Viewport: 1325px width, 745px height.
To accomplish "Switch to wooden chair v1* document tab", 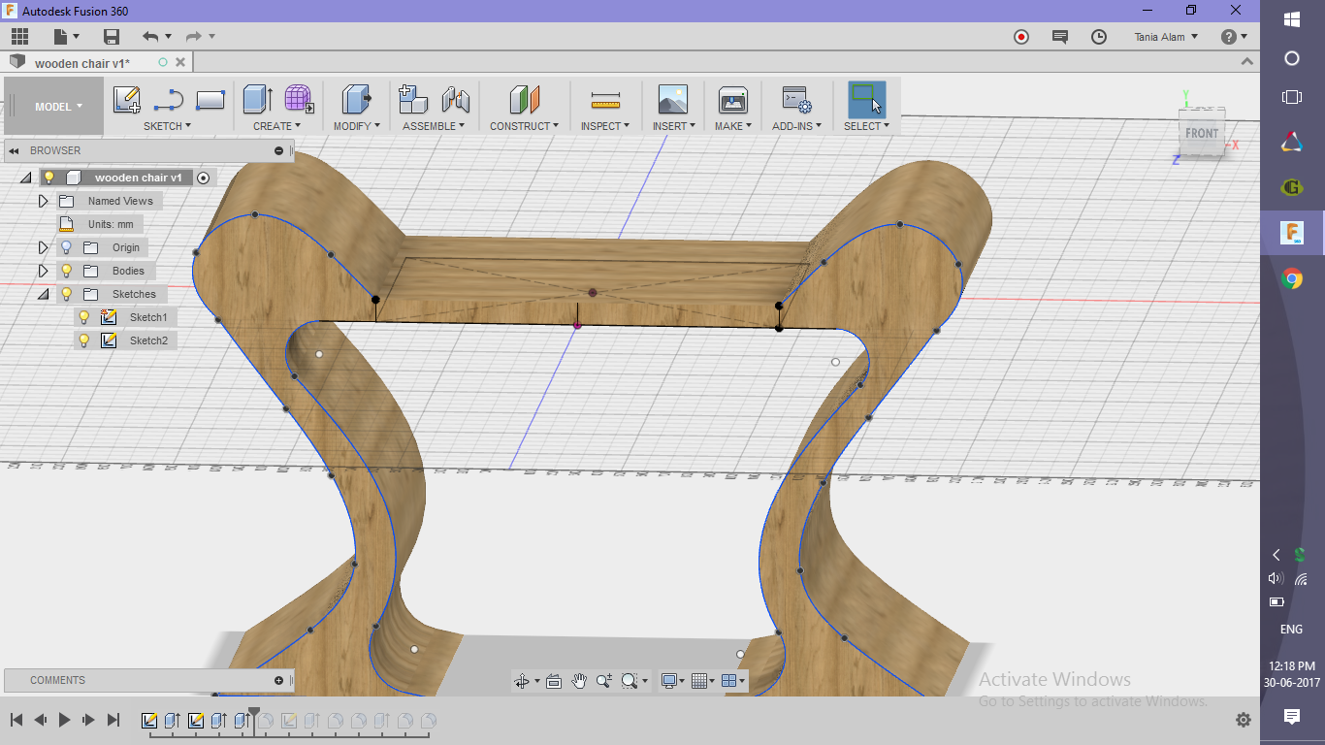I will click(x=82, y=63).
